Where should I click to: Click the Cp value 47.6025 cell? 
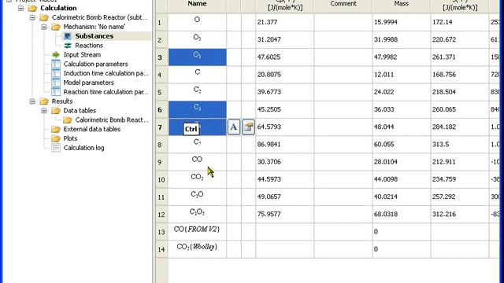pyautogui.click(x=284, y=57)
